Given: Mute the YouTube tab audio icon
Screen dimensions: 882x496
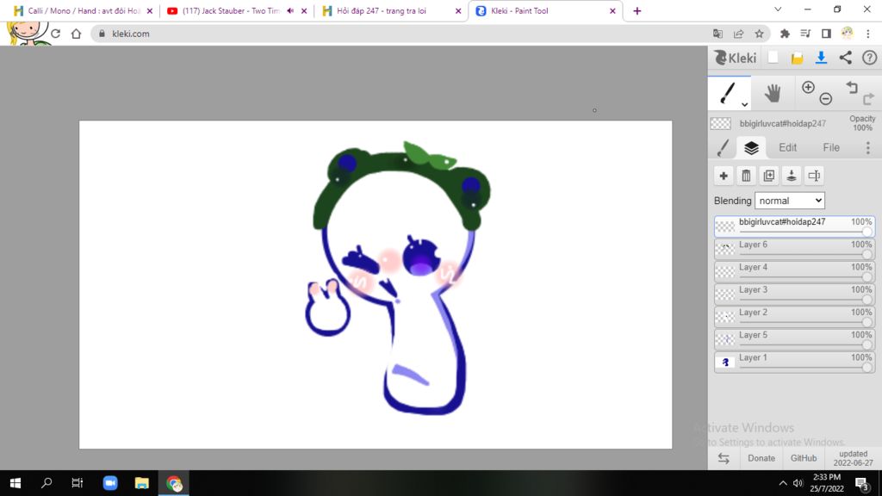Looking at the screenshot, I should click(290, 10).
